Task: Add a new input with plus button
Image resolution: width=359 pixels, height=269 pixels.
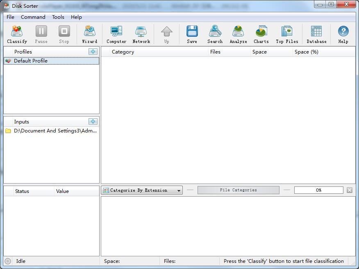Action: click(x=93, y=121)
